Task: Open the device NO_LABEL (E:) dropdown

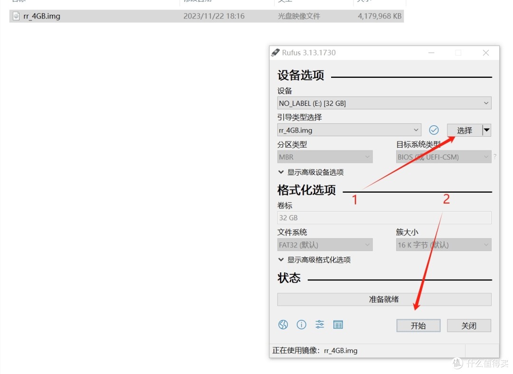Action: coord(384,103)
